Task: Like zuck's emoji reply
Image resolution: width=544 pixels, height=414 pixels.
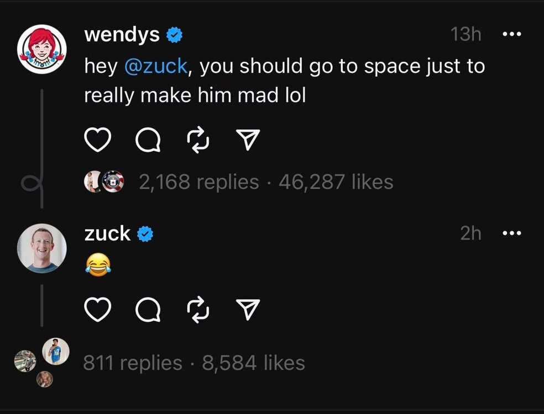Action: (97, 309)
